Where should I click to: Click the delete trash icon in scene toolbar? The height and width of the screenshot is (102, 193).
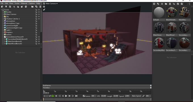(x=40, y=7)
